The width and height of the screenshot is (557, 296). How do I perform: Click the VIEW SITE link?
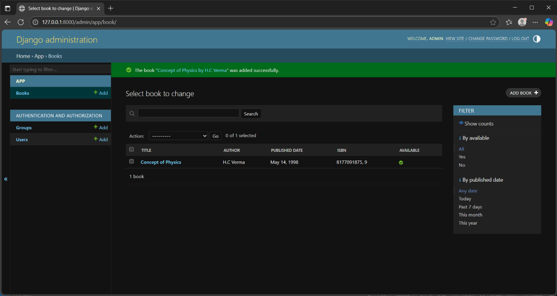[455, 39]
